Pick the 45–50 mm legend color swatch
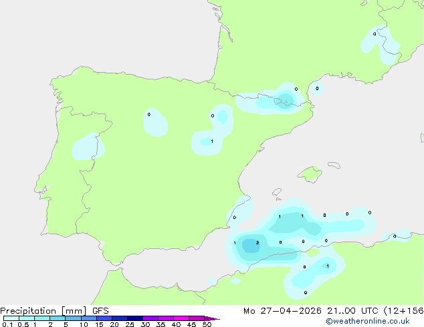This screenshot has width=424, height=327. tap(197, 318)
